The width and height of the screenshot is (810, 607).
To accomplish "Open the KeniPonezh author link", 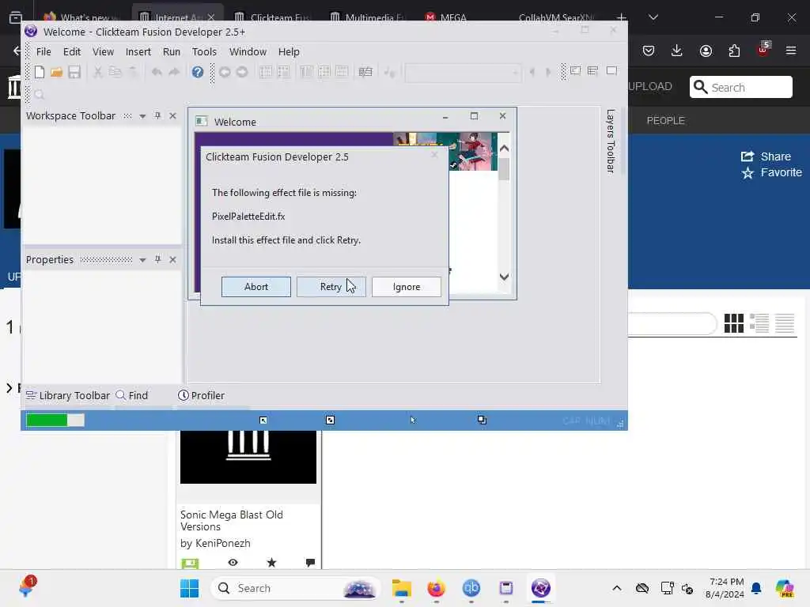I will pyautogui.click(x=222, y=543).
